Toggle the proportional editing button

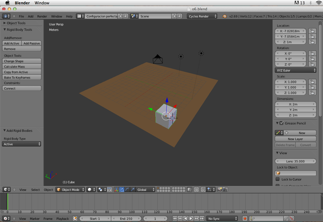[196, 190]
